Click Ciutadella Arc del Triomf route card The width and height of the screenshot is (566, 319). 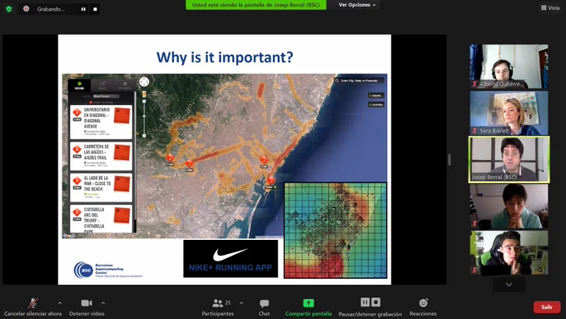[101, 219]
